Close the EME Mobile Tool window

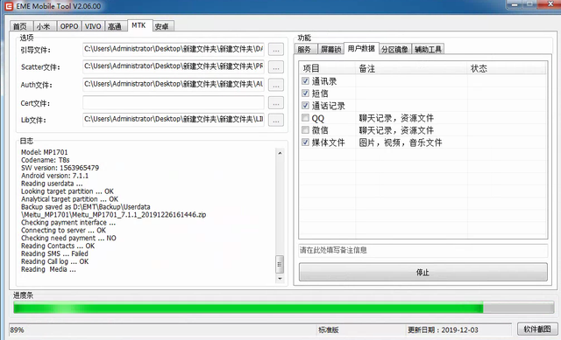click(x=550, y=4)
